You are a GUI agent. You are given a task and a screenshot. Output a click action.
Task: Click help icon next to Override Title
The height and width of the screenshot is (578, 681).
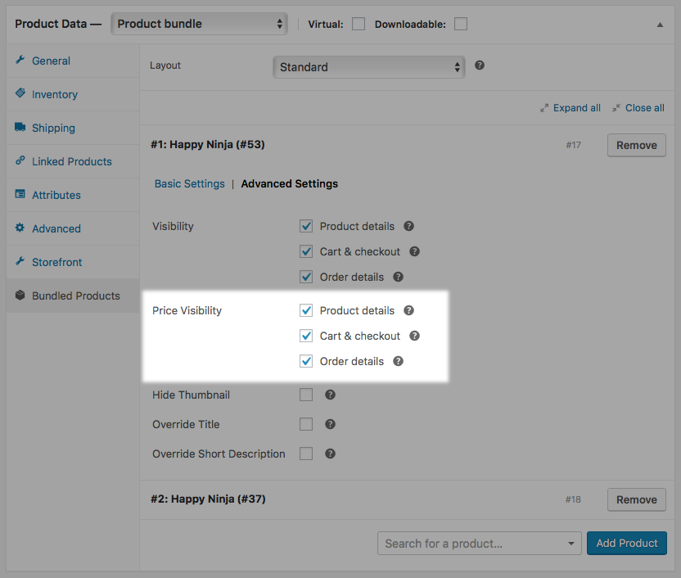(x=330, y=424)
